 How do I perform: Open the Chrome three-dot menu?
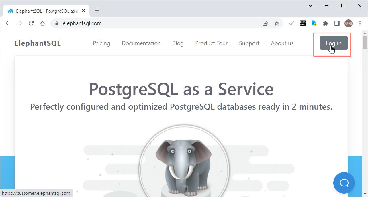[360, 23]
